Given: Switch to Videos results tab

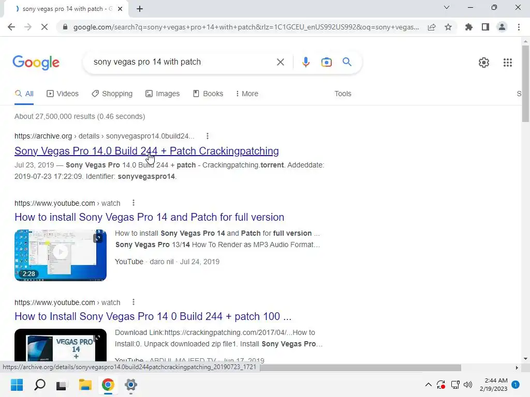Looking at the screenshot, I should (x=63, y=94).
